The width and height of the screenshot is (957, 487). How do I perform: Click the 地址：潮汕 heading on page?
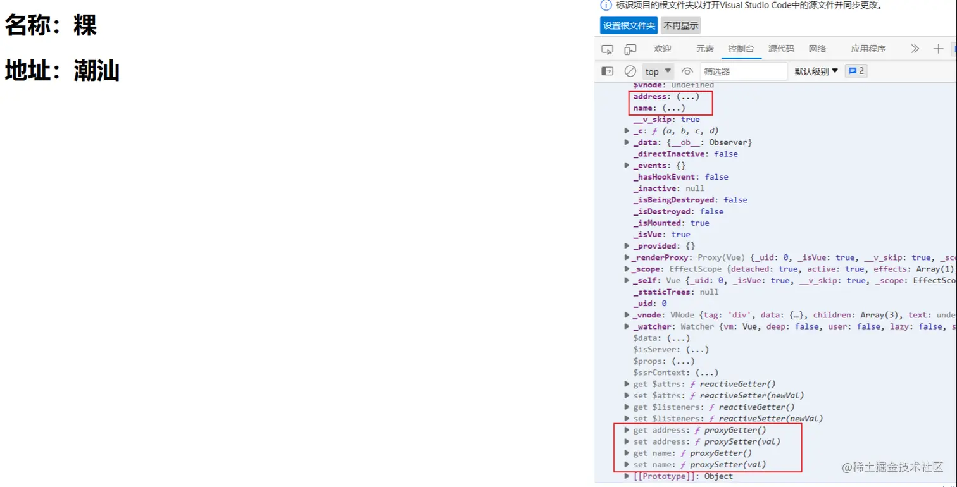[63, 71]
